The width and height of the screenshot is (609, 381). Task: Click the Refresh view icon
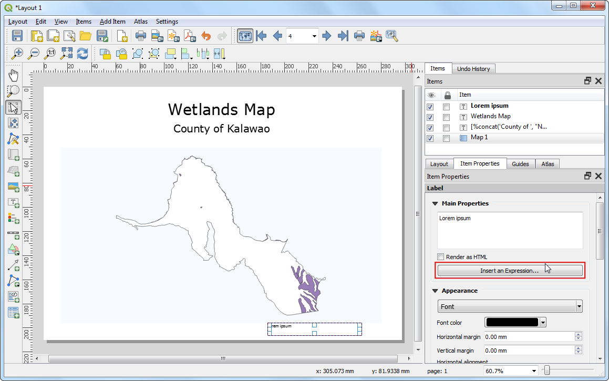(82, 54)
